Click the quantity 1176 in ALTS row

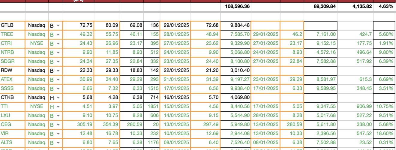pyautogui.click(x=152, y=142)
